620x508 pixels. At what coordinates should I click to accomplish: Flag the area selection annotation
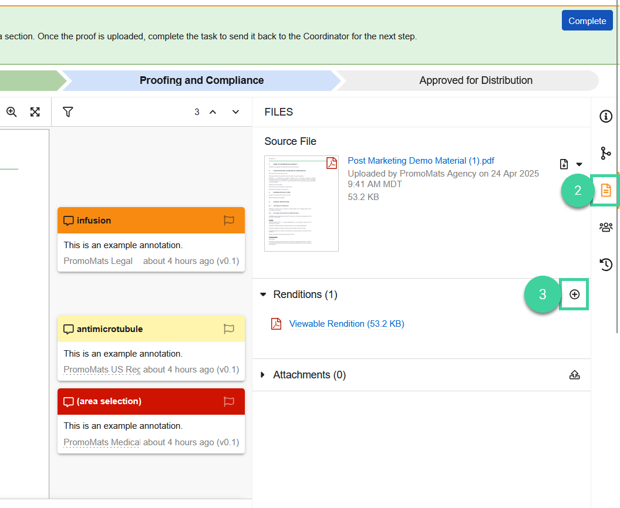click(229, 401)
